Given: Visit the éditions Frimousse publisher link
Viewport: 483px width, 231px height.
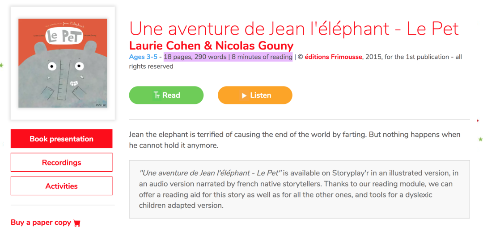Looking at the screenshot, I should (x=333, y=57).
